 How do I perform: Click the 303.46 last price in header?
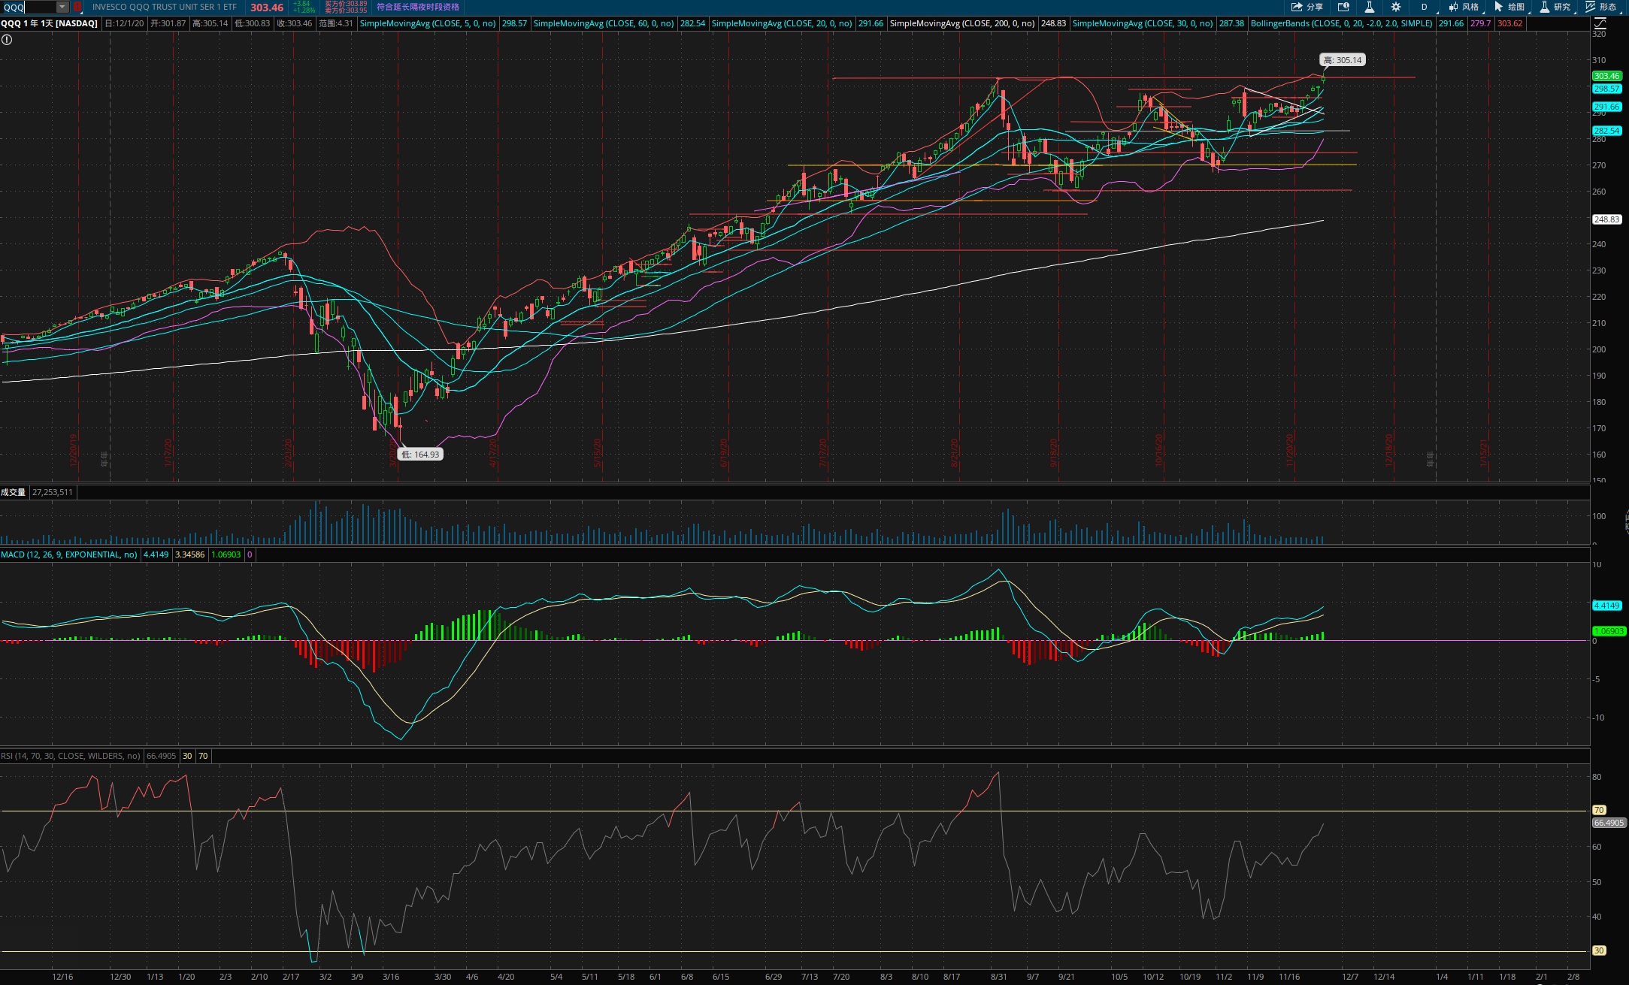(267, 8)
